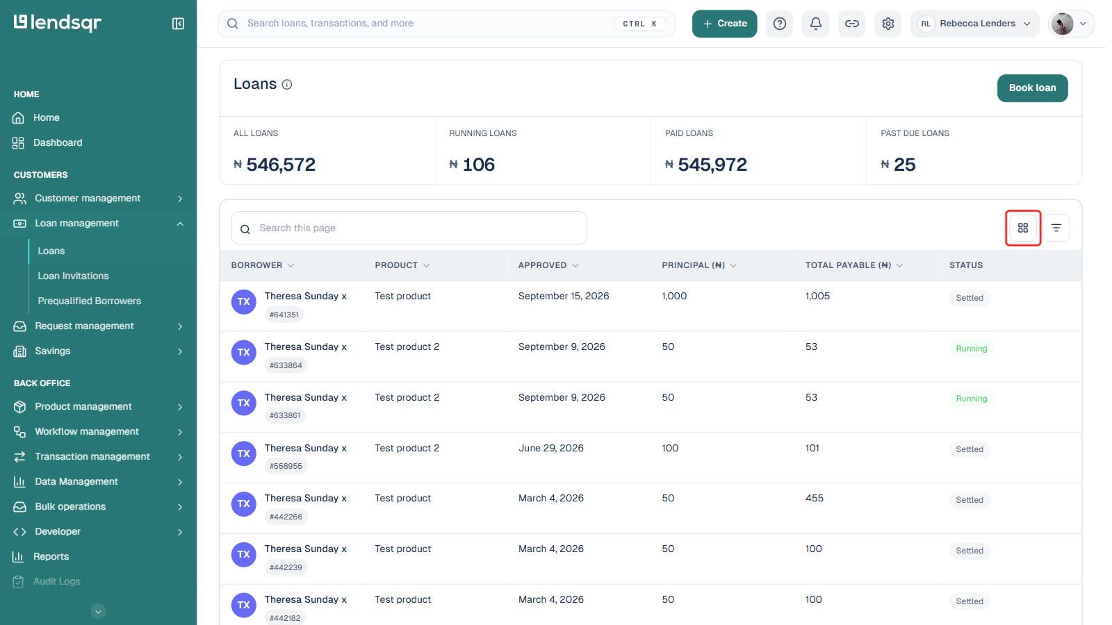Click the Create button
Viewport: 1112px width, 625px height.
(x=725, y=24)
